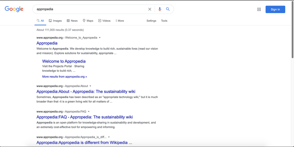Screen dimensions: 294x147
Task: Expand arrow next to Appropedia:FAQ URL
Action: pos(89,111)
